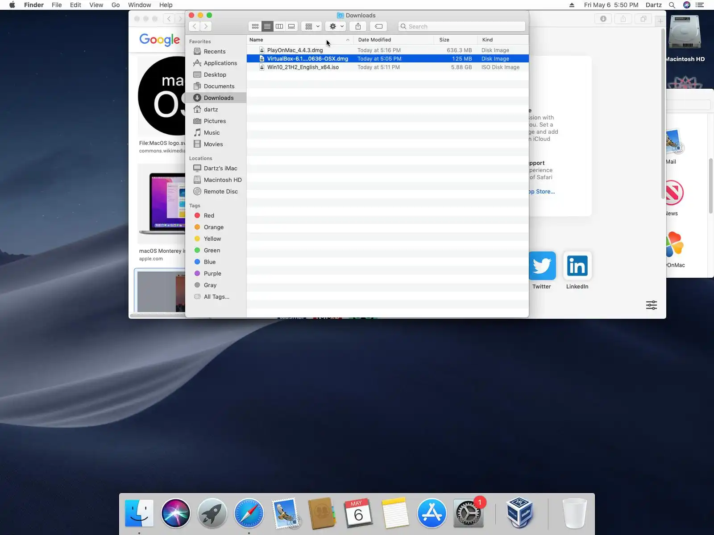Switch Finder to column view

pyautogui.click(x=279, y=26)
